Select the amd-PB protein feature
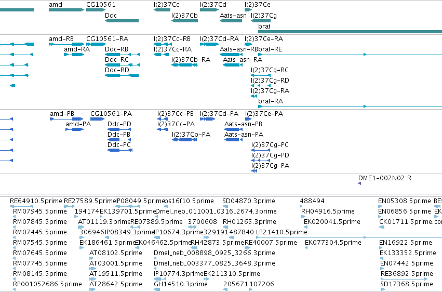This screenshot has width=442, height=292. 66,119
